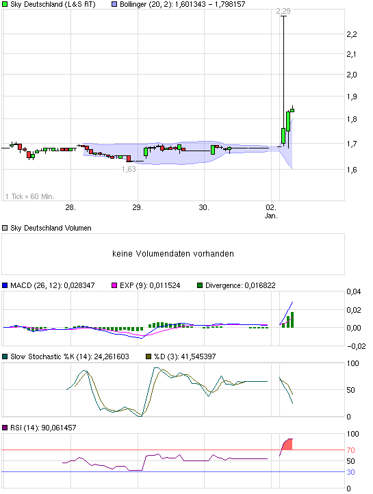Viewport: 373px width, 494px height.
Task: Click the 'Sky Deutschland (L&S RT)' title
Action: tap(53, 4)
